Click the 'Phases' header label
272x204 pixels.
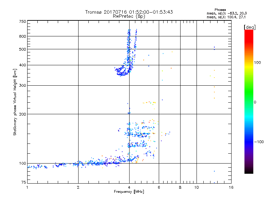click(220, 10)
